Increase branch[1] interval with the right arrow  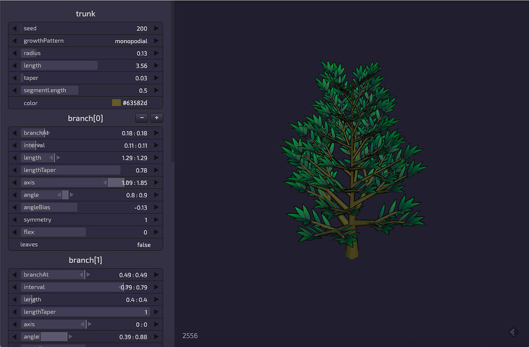157,287
